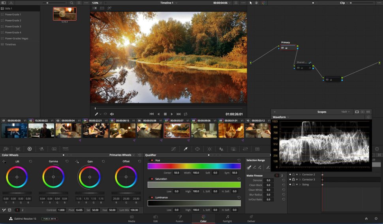
Task: Switch to the Edit page
Action: click(156, 218)
